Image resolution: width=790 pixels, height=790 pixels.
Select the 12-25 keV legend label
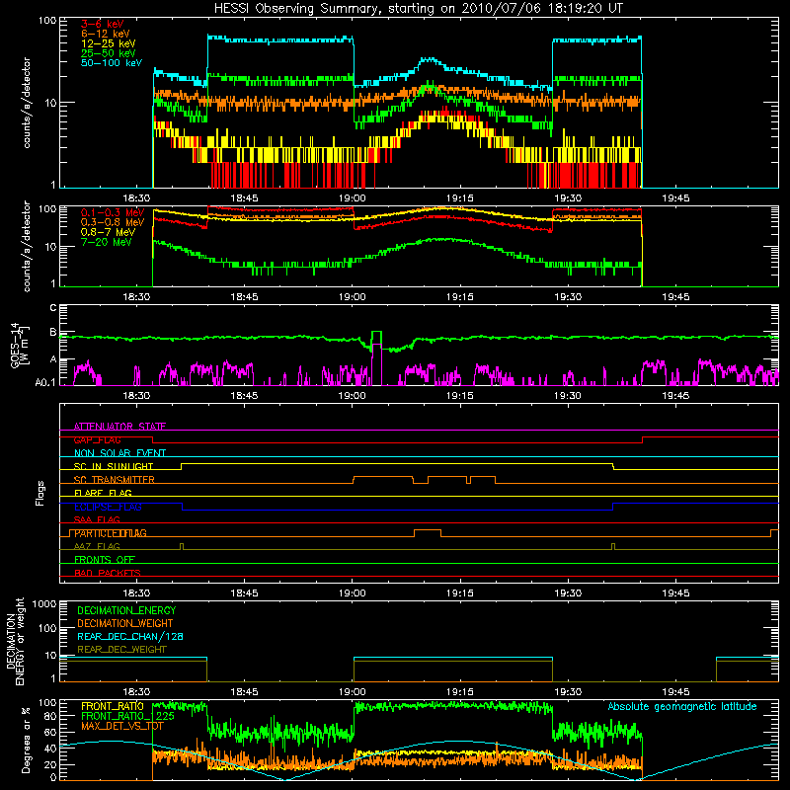coord(109,43)
